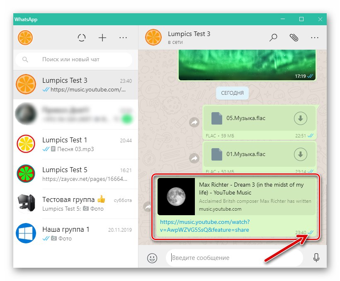Click search magnifier in chat search box
Image resolution: width=340 pixels, height=281 pixels.
25,59
